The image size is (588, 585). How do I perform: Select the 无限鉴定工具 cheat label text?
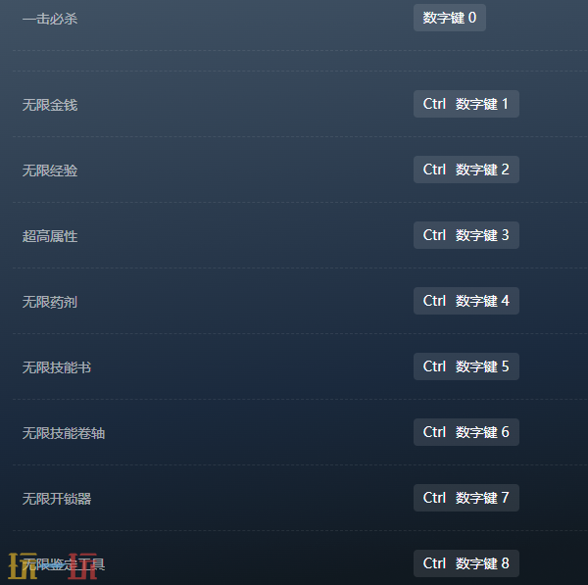(64, 564)
